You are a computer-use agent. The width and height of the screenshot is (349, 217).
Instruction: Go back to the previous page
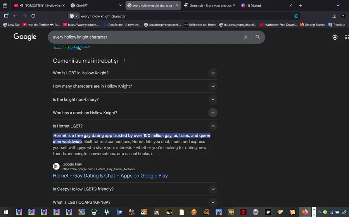[15, 16]
